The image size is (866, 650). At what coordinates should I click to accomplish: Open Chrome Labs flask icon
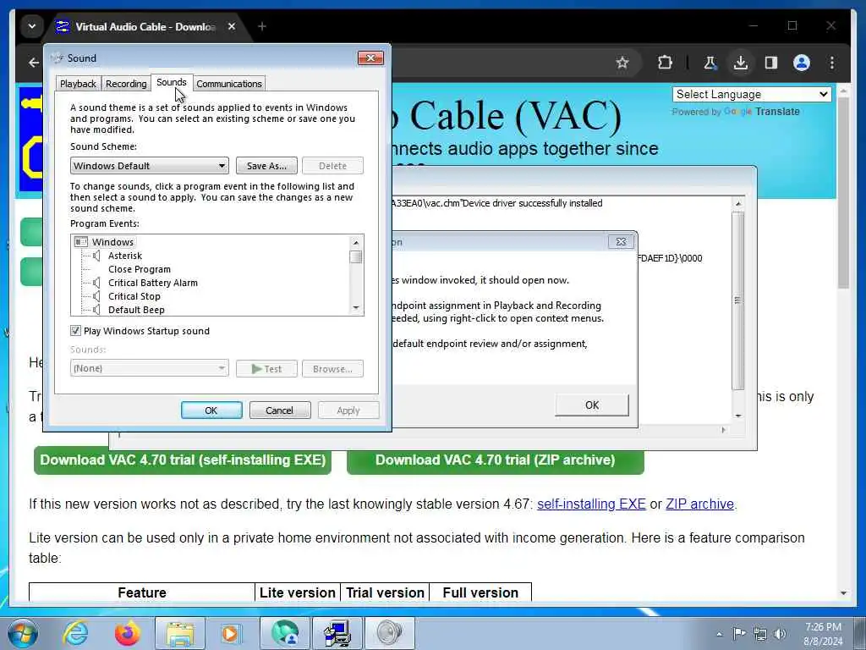click(x=710, y=63)
